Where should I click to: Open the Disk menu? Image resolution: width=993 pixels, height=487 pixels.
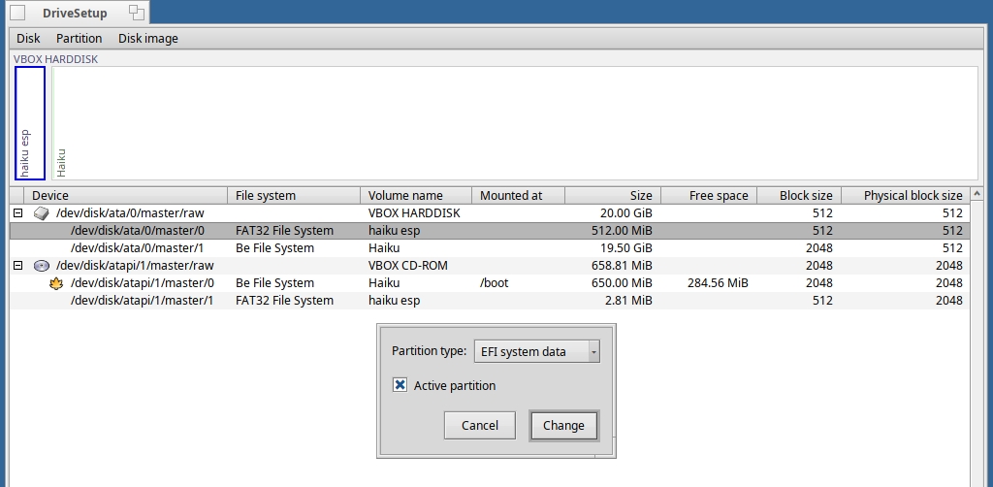pos(28,39)
